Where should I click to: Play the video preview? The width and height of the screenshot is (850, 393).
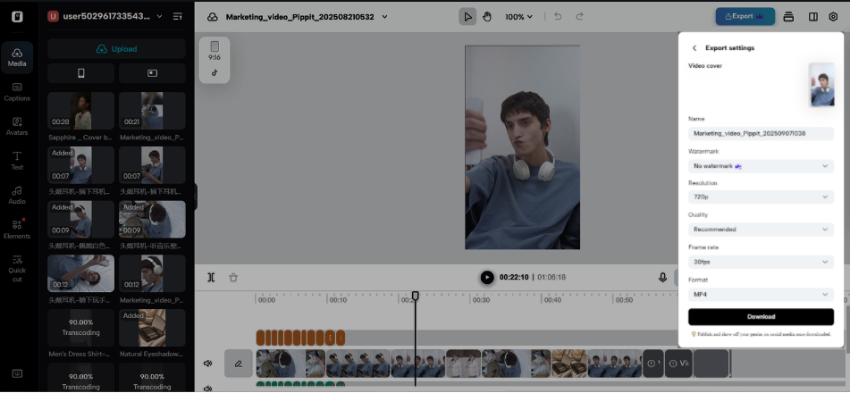tap(486, 277)
